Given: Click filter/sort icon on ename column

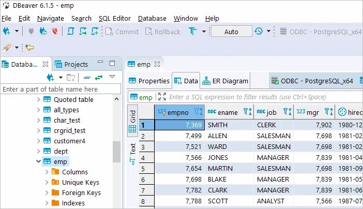Looking at the screenshot, I should tap(248, 112).
